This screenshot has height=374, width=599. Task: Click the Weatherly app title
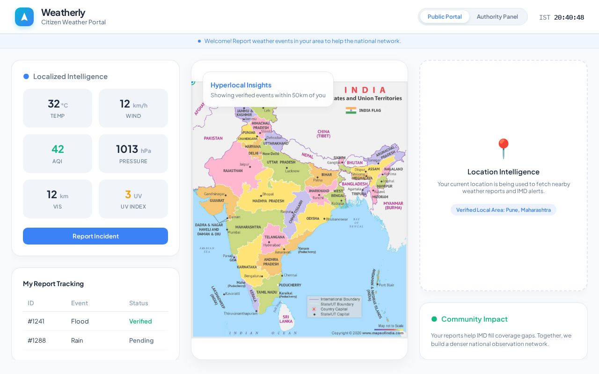coord(63,12)
